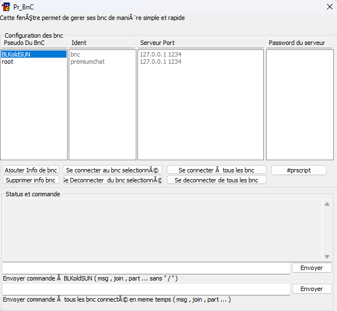The width and height of the screenshot is (337, 311).
Task: Close the Pr_BnC window
Action: [330, 7]
